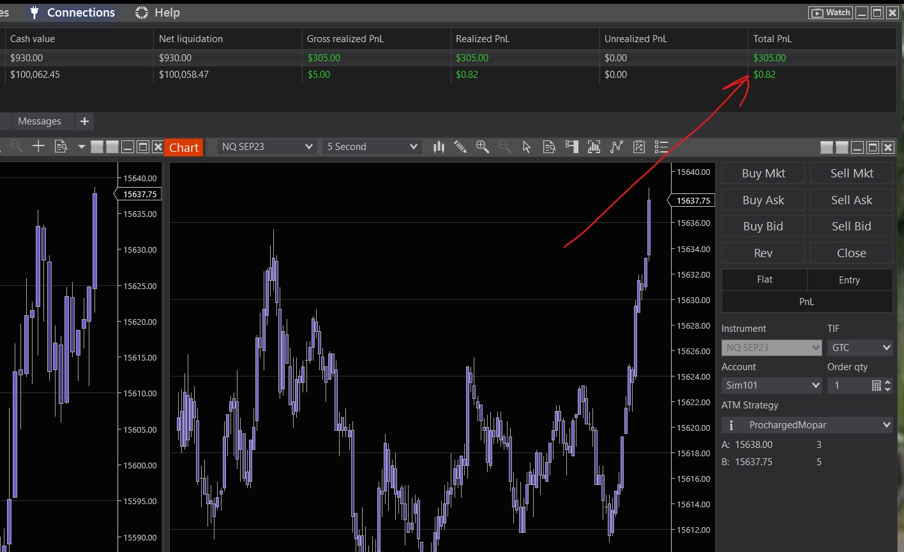This screenshot has height=552, width=904.
Task: Select the arrow cursor pointer tool
Action: point(527,147)
